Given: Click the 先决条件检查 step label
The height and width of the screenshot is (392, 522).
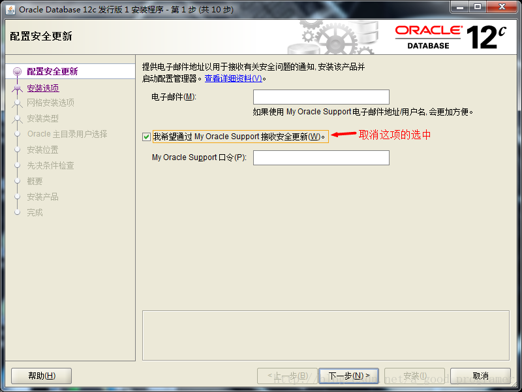Looking at the screenshot, I should 51,165.
